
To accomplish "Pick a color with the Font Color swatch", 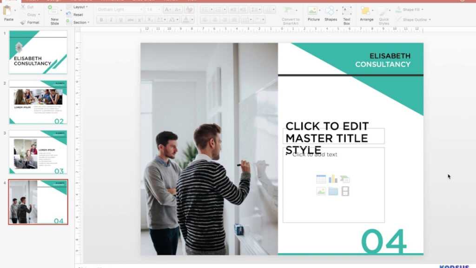I will coord(186,19).
